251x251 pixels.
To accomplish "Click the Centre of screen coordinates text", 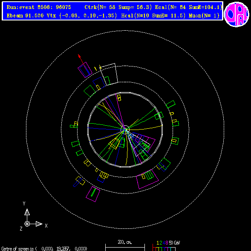I will (x=44, y=249).
